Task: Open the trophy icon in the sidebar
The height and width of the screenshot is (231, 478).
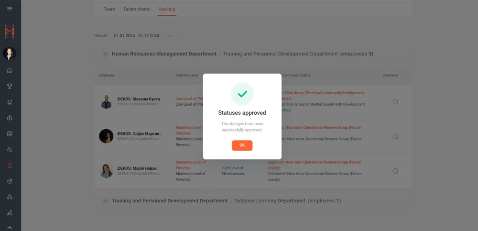Action: 10,87
